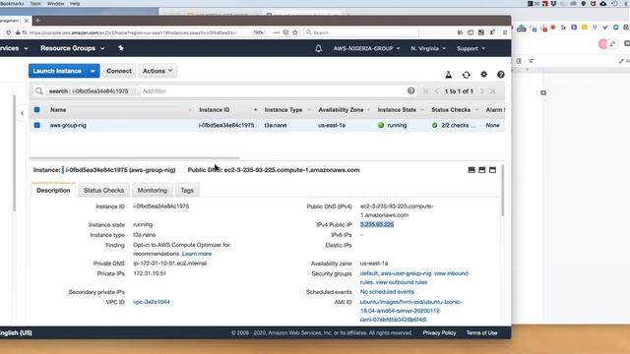This screenshot has height=354, width=630.
Task: Switch to the Status Checks tab
Action: [x=103, y=190]
